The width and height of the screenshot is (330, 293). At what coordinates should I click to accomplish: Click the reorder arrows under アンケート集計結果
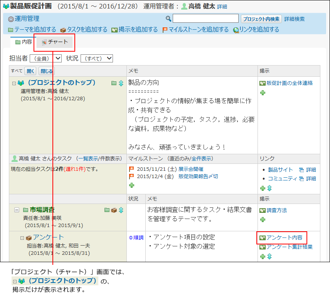tap(269, 256)
